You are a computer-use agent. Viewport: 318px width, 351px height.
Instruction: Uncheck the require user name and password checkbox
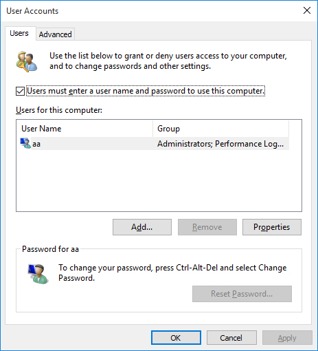click(20, 91)
